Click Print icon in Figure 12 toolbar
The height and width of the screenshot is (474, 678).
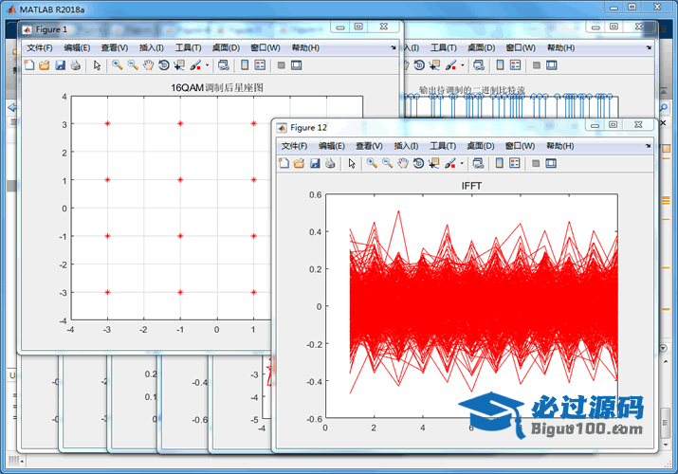330,163
